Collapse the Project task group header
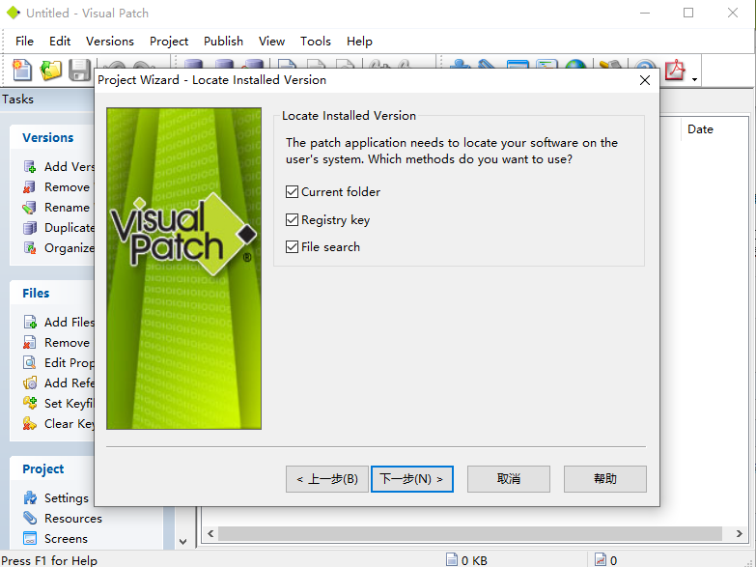The height and width of the screenshot is (567, 756). pos(52,468)
